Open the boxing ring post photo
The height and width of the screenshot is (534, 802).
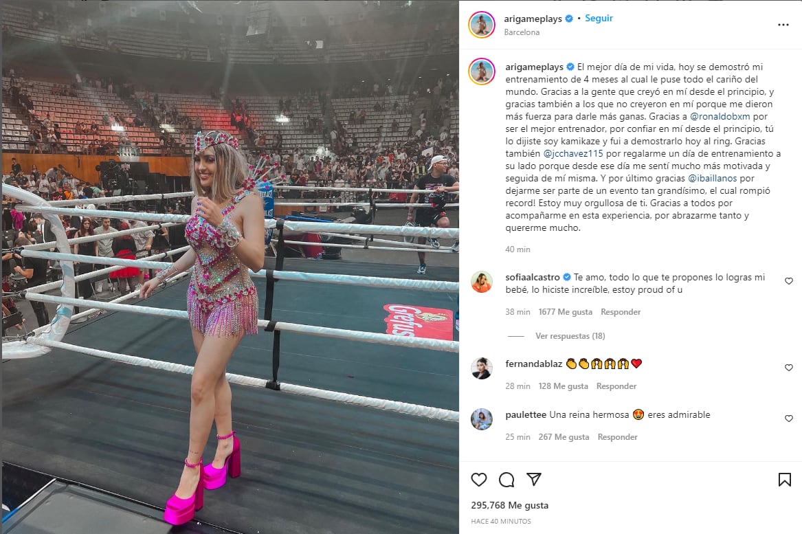click(230, 267)
